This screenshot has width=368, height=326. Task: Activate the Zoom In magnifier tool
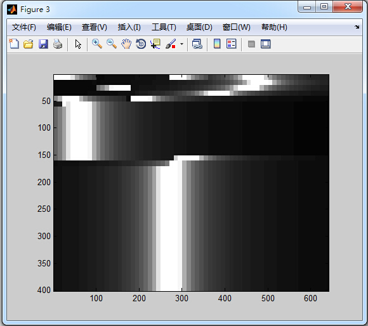[97, 44]
